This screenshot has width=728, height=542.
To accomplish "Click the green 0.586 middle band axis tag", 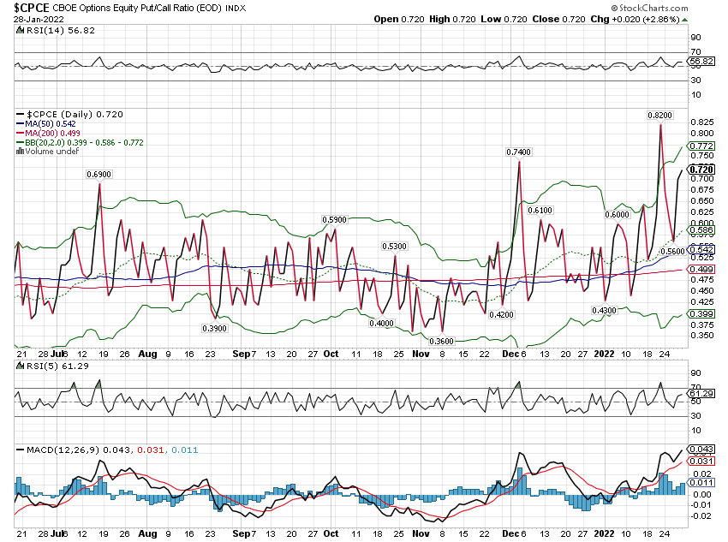I will click(701, 230).
